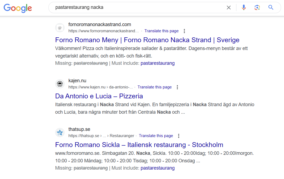Click the fornoromanonackastrand.com site favicon
This screenshot has width=284, height=179.
tap(60, 28)
